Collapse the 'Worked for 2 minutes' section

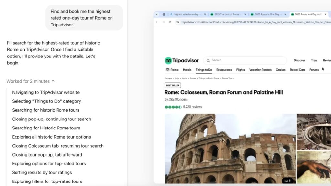(53, 81)
